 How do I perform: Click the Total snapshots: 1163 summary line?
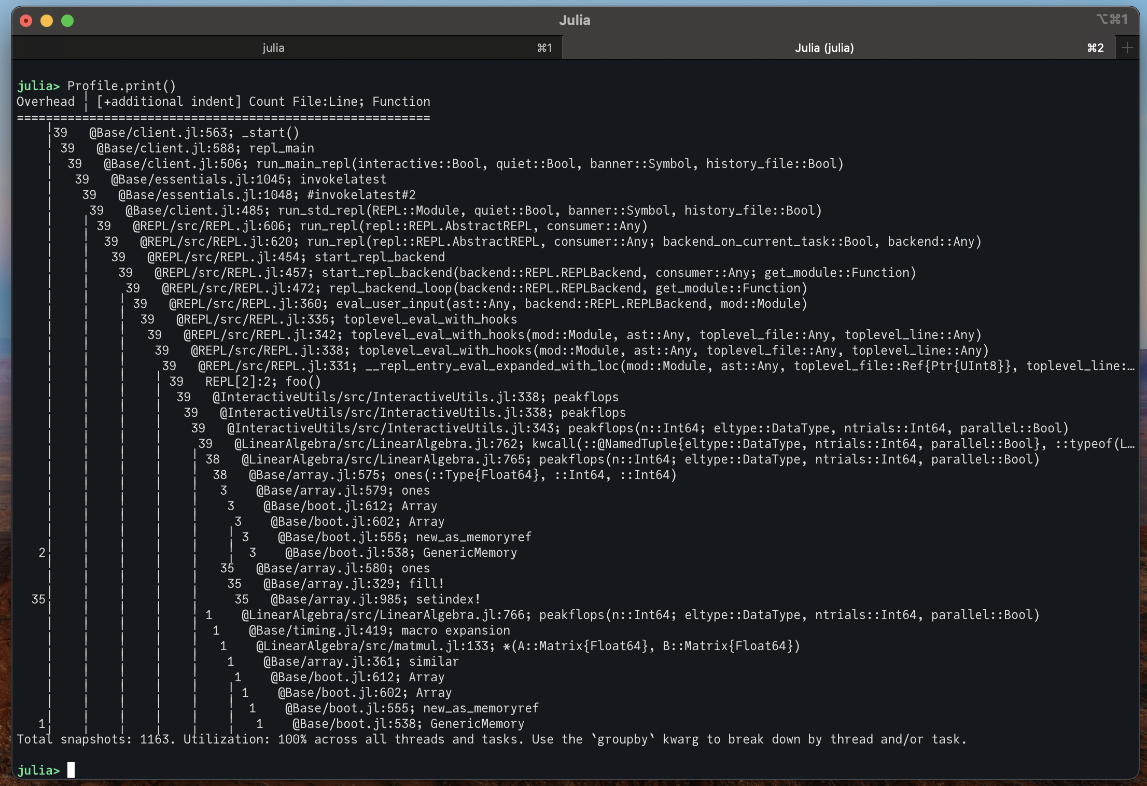tap(492, 739)
